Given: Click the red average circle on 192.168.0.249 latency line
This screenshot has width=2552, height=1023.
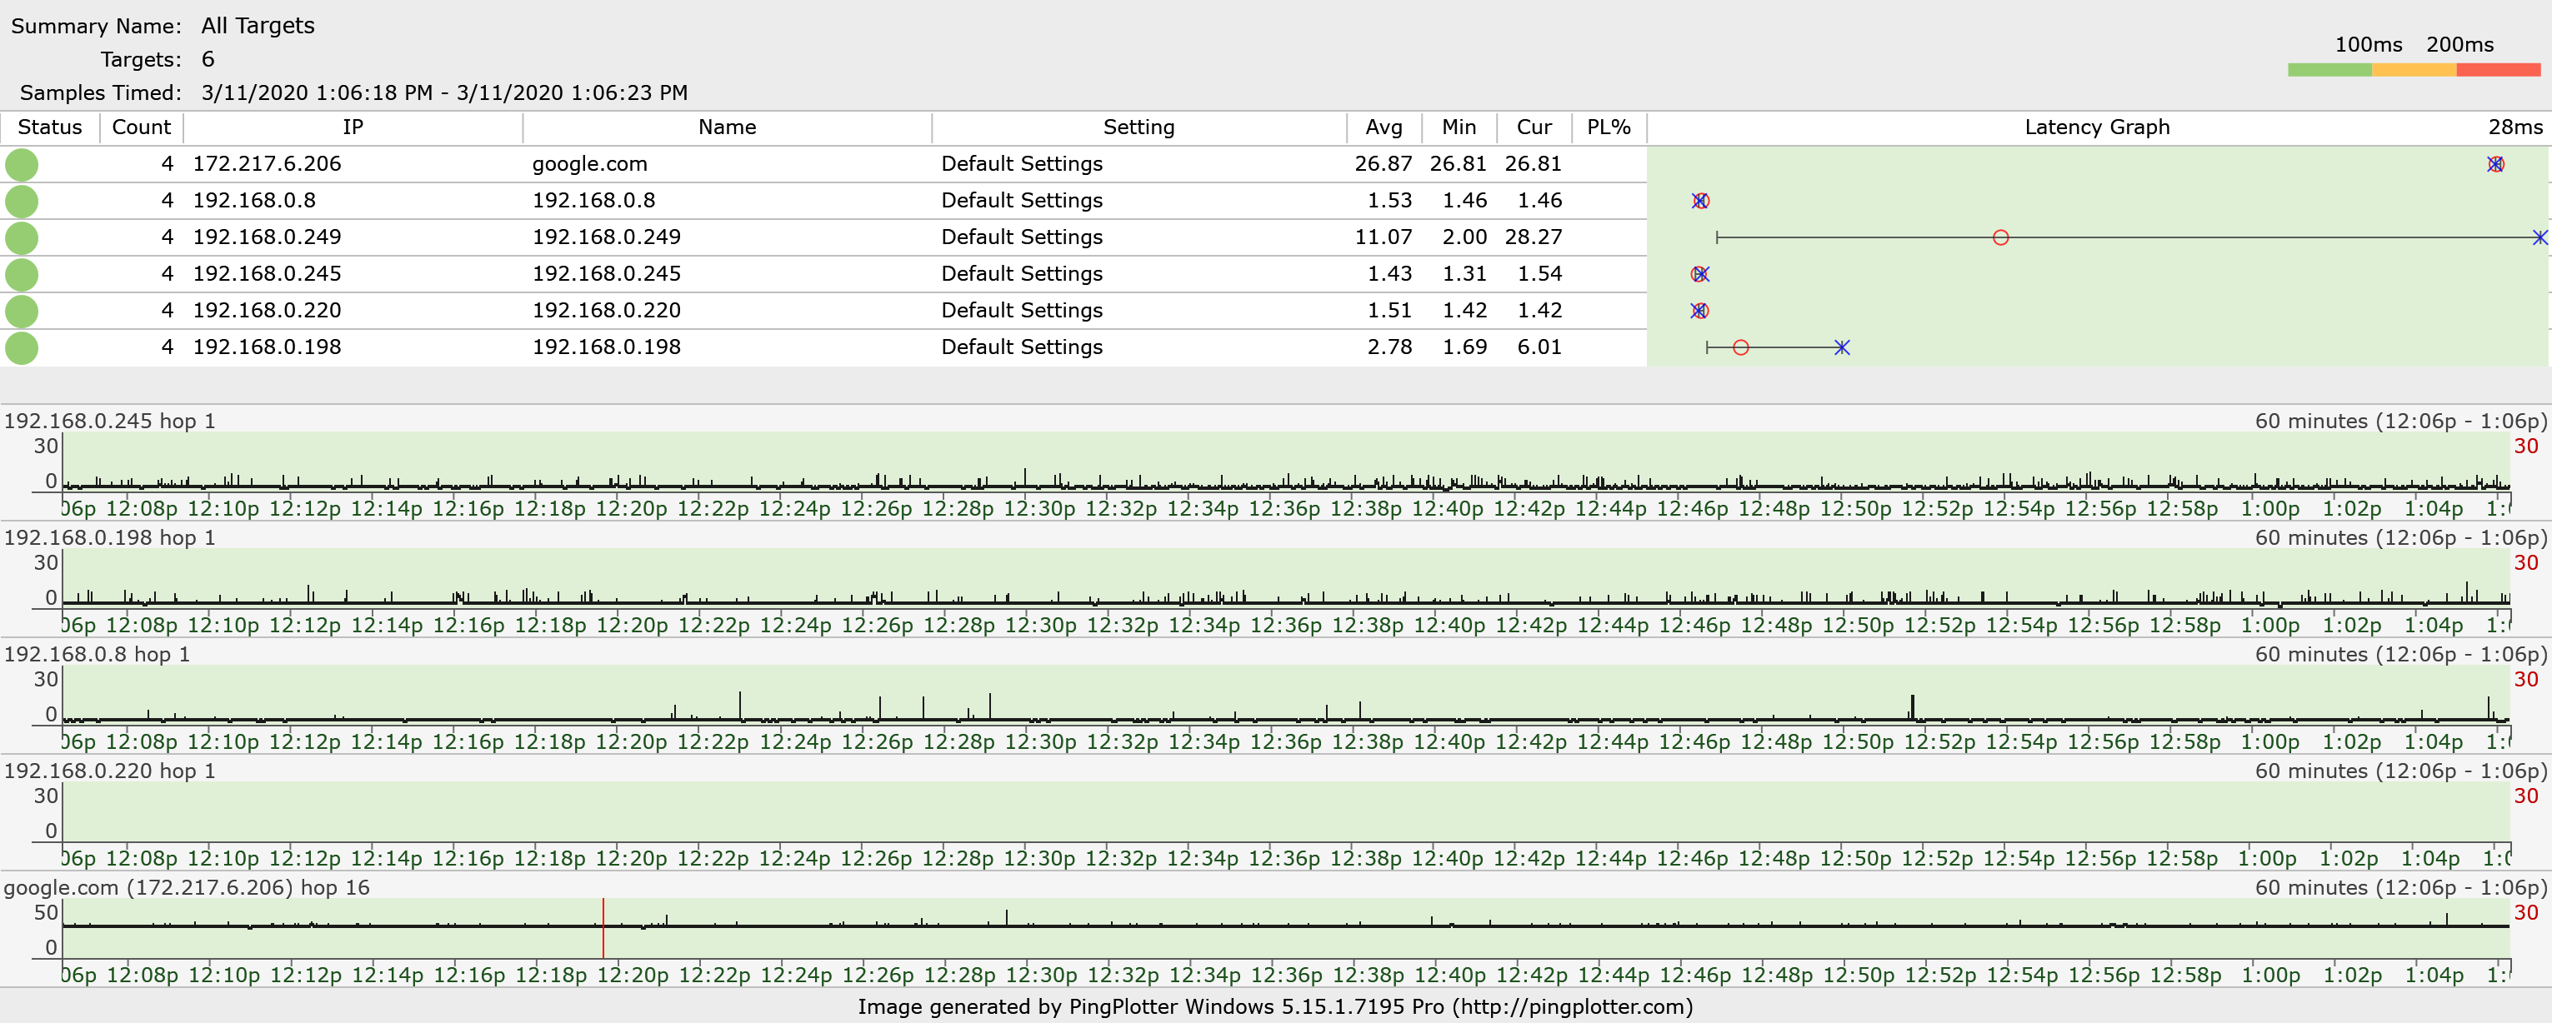Looking at the screenshot, I should [x=2000, y=237].
